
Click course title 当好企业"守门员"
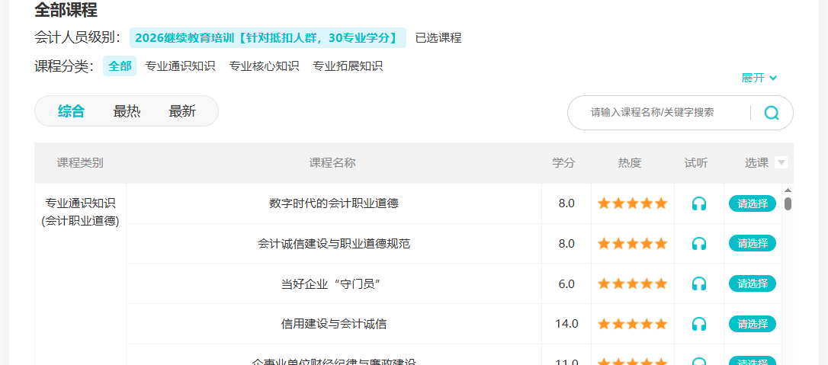click(332, 283)
